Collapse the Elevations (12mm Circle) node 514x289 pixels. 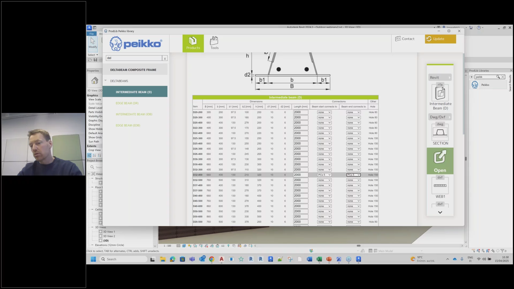click(92, 245)
